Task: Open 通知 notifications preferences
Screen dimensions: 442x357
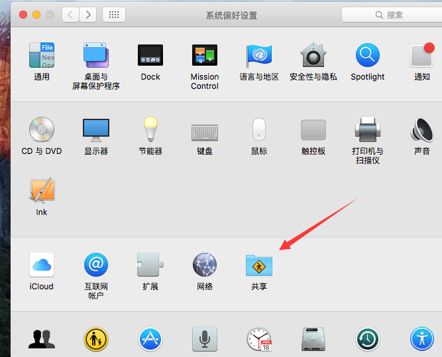Action: point(422,55)
